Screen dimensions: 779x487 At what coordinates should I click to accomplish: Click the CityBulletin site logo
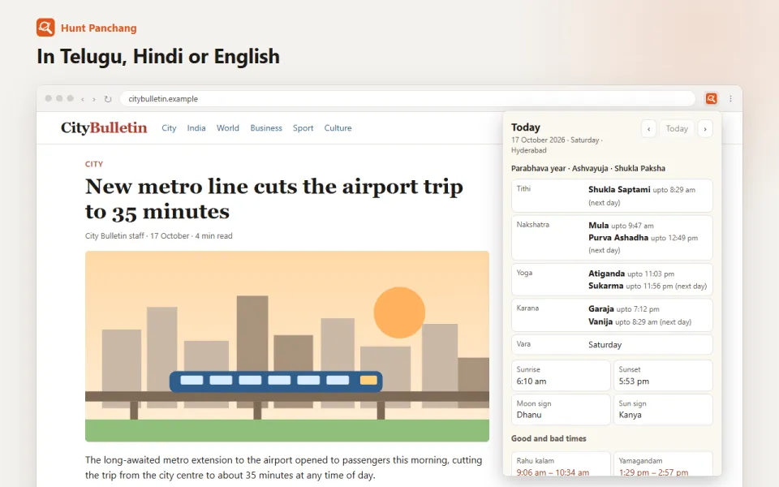coord(104,127)
